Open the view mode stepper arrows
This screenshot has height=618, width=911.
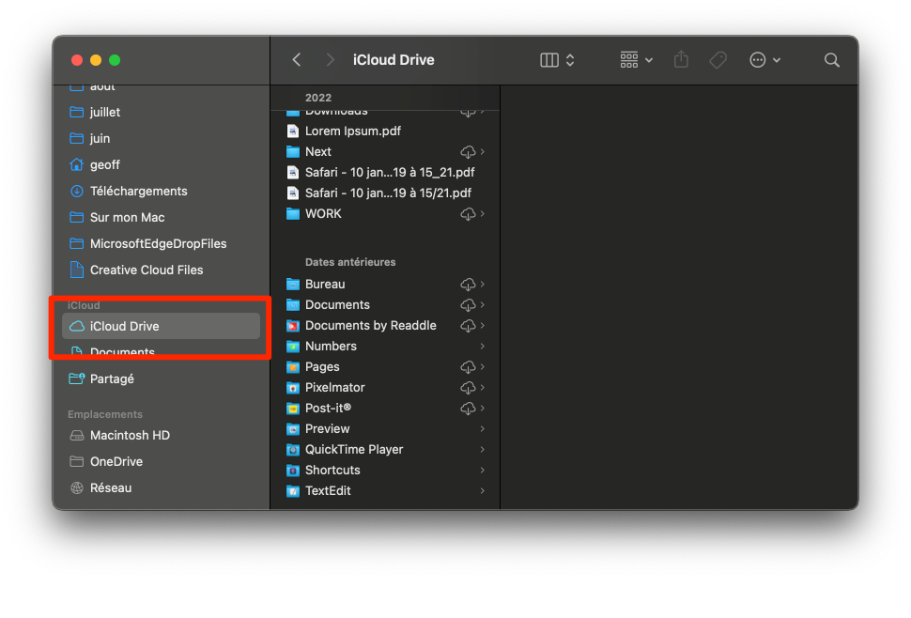coord(570,60)
